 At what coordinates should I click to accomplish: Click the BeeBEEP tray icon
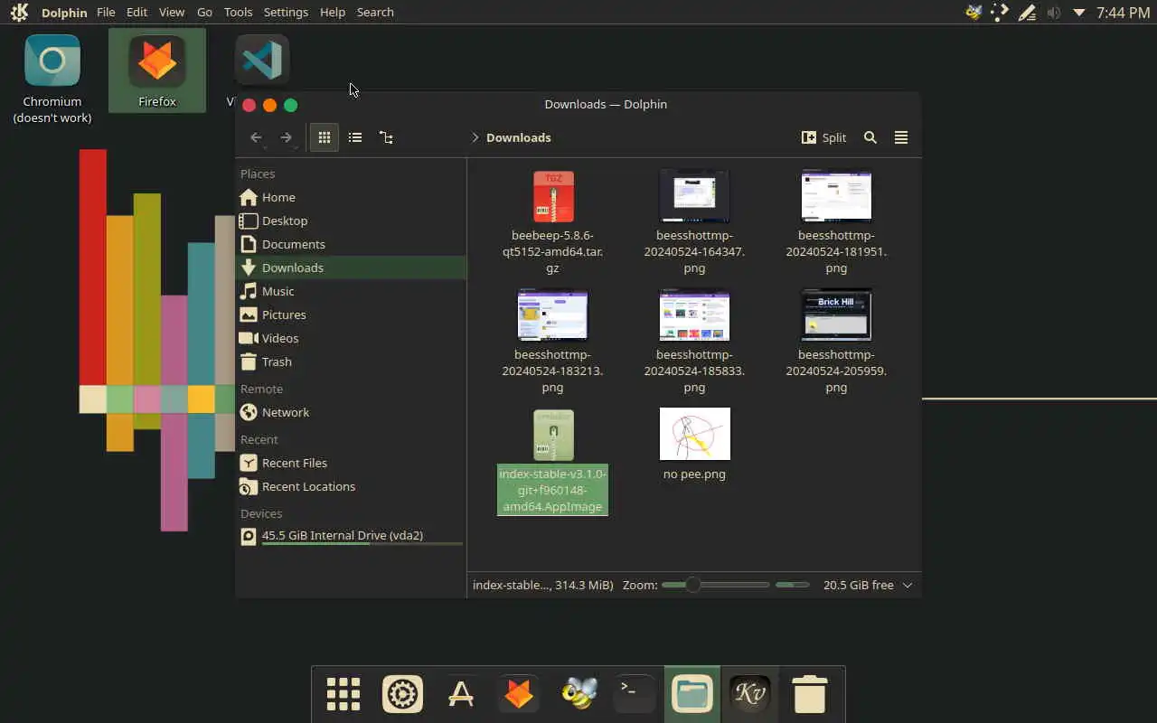coord(974,13)
